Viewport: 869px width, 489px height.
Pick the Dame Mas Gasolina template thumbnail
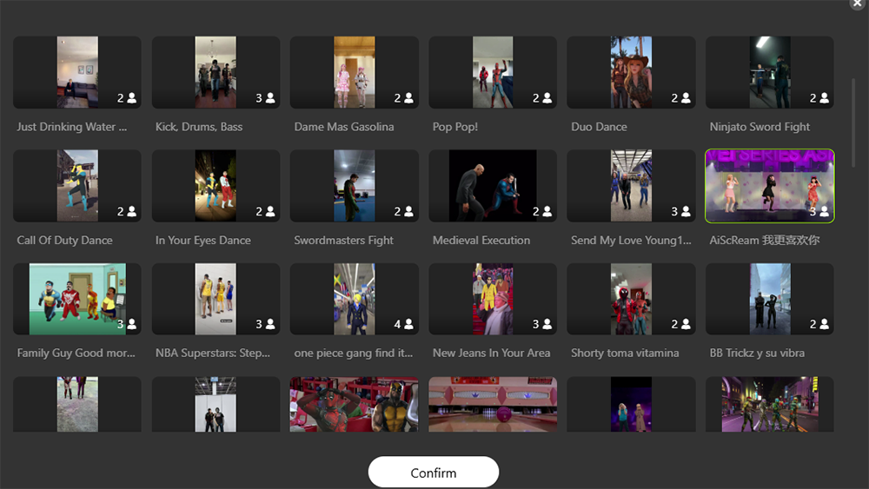[x=355, y=72]
